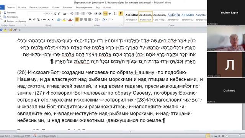245x138 pixels.
Task: Switch to Draft view in status bar
Action: click(223, 136)
